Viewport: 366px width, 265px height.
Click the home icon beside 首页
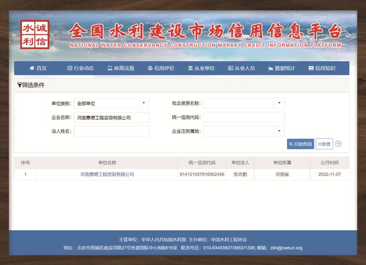coord(32,68)
